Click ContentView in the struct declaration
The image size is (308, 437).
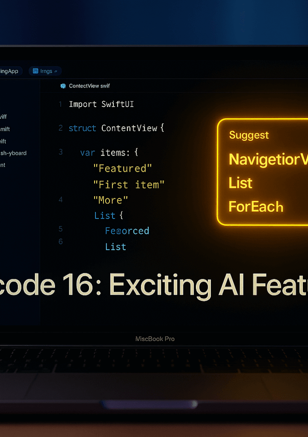click(x=129, y=128)
